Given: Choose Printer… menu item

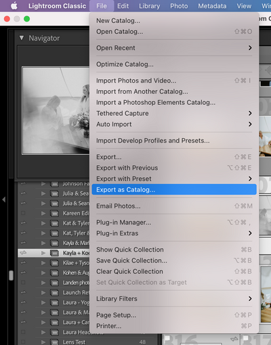Looking at the screenshot, I should (174, 326).
